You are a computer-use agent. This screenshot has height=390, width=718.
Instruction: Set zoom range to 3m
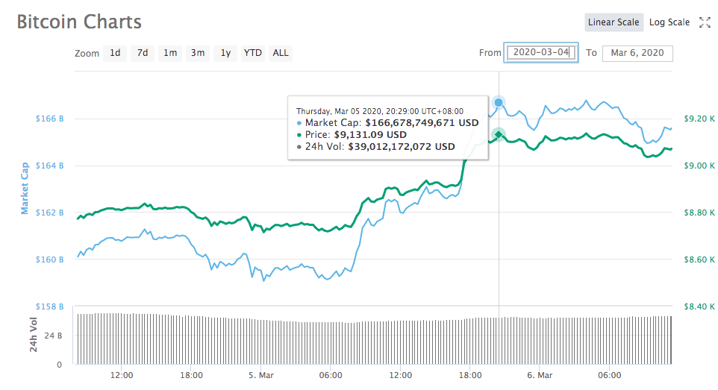pyautogui.click(x=198, y=53)
